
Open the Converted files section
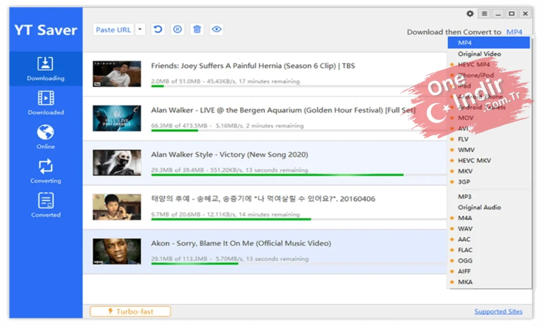(46, 205)
